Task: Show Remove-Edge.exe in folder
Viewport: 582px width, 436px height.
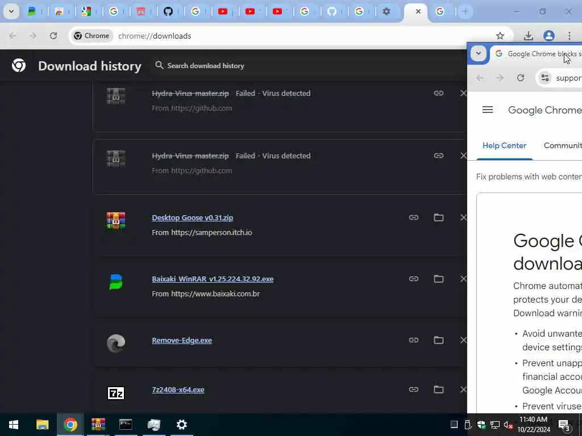Action: point(438,340)
